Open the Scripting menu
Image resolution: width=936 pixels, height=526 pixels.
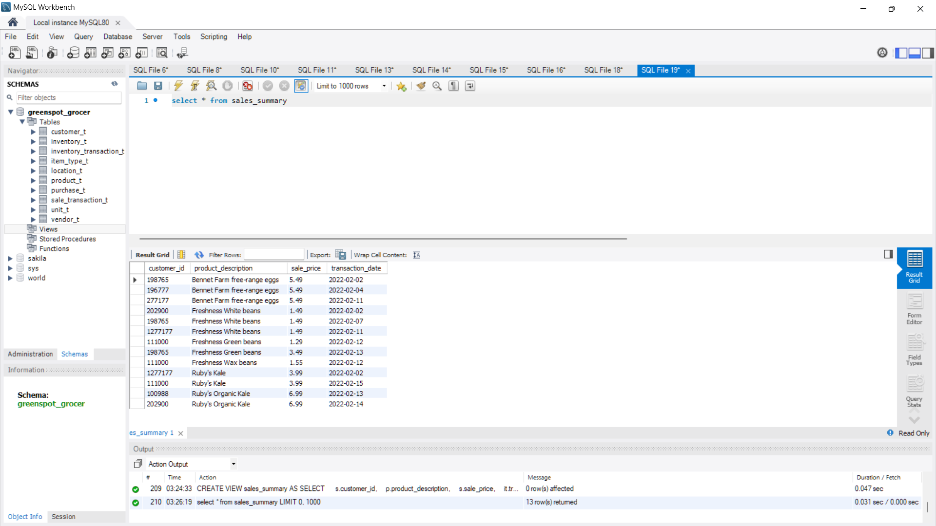(214, 37)
